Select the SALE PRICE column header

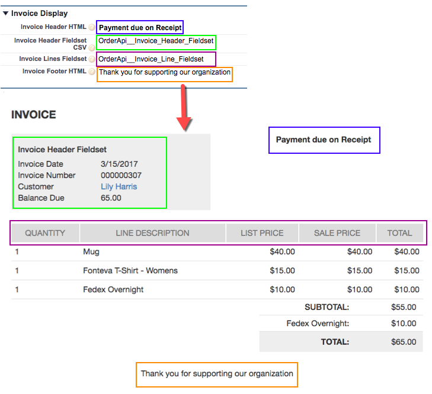point(337,233)
